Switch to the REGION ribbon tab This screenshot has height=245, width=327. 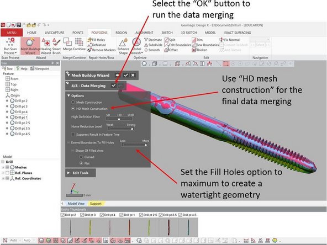(121, 33)
